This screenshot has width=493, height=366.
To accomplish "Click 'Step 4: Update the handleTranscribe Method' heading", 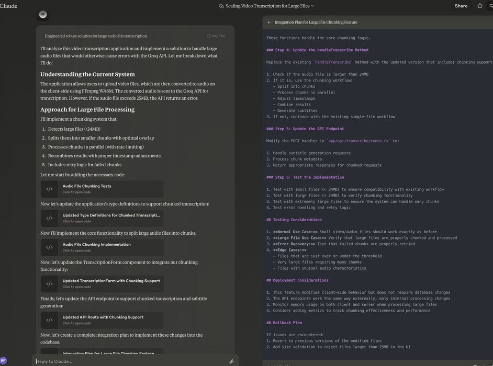I will tap(317, 50).
